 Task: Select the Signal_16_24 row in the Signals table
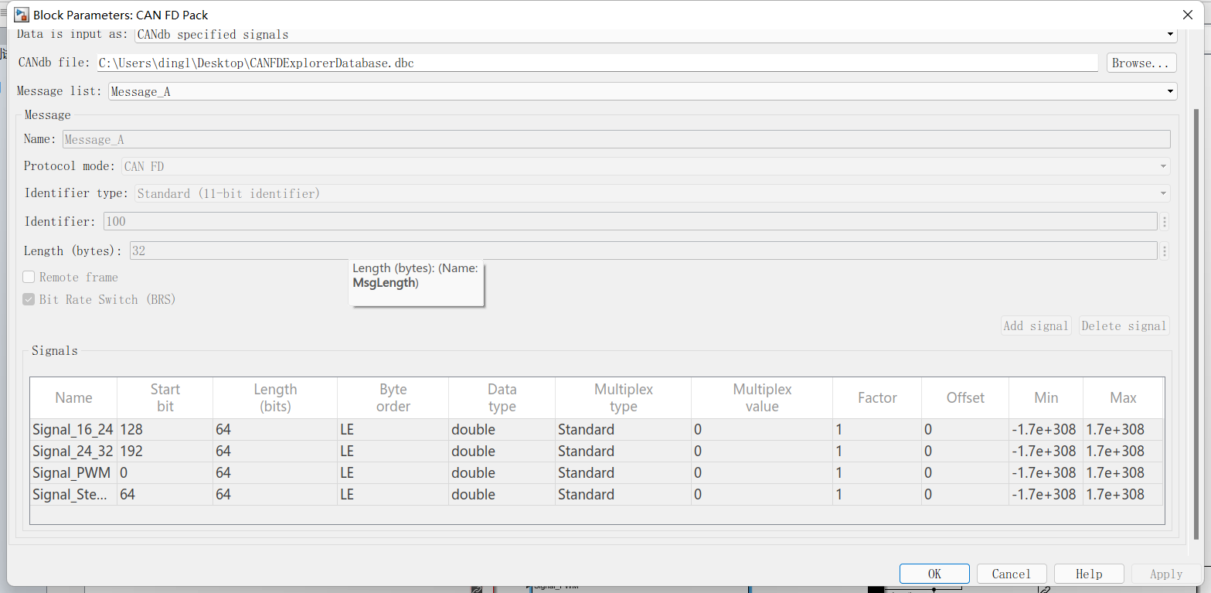73,429
